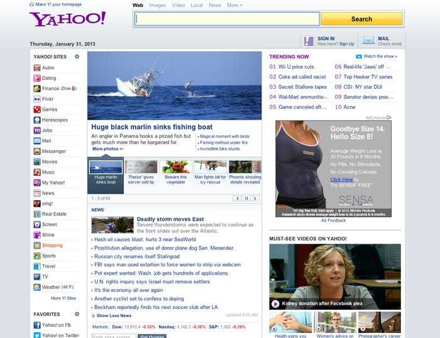Open the News icon in sidebar
The image size is (440, 338).
tap(37, 193)
